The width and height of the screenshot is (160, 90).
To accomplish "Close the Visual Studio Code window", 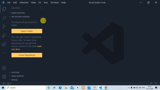I will [156, 2].
